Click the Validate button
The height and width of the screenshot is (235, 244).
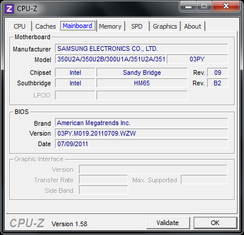point(168,223)
